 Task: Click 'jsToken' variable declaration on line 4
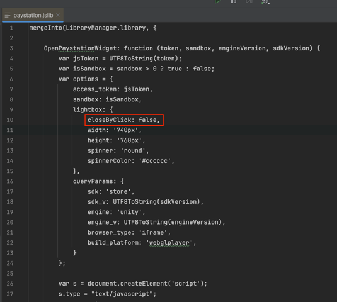(x=86, y=59)
